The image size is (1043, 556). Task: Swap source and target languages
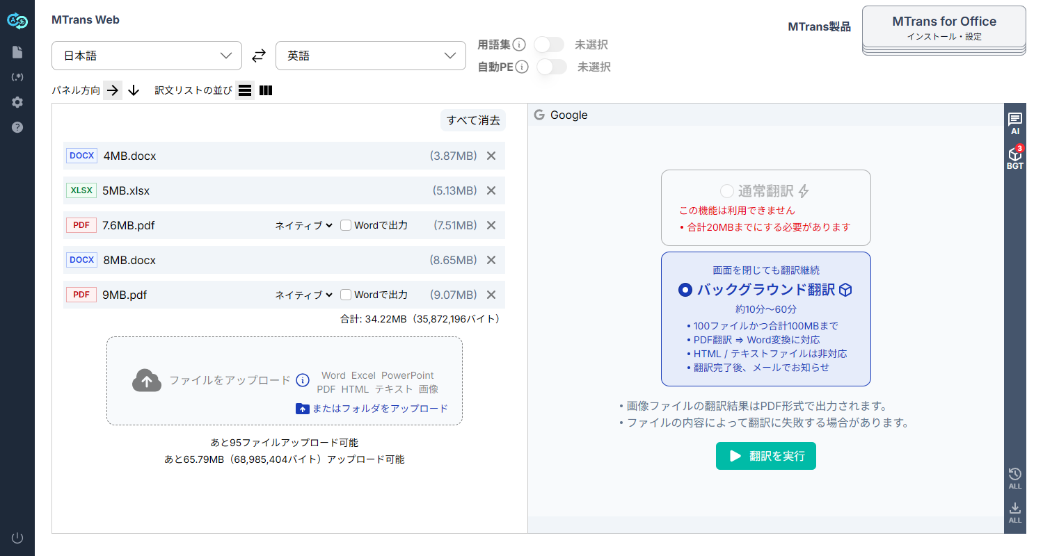259,56
